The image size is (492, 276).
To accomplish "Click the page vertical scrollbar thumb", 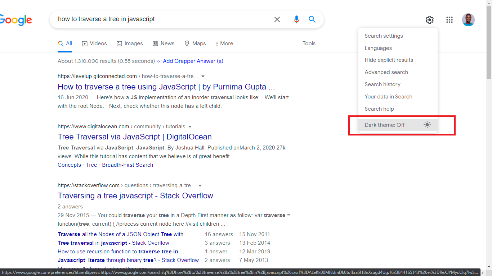I will pos(489,43).
